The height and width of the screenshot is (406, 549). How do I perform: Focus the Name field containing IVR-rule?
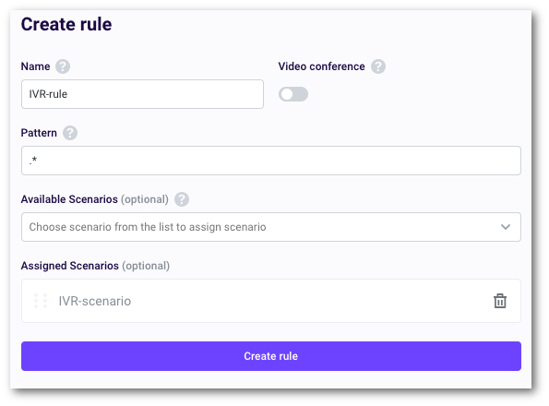tap(142, 94)
